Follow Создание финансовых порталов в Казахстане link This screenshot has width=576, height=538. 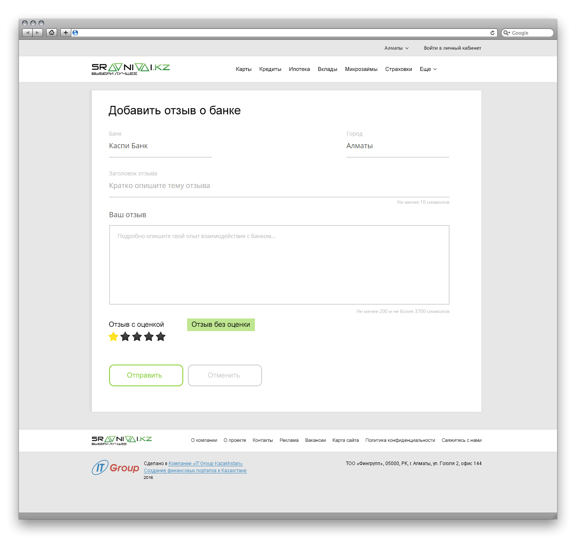tap(195, 471)
